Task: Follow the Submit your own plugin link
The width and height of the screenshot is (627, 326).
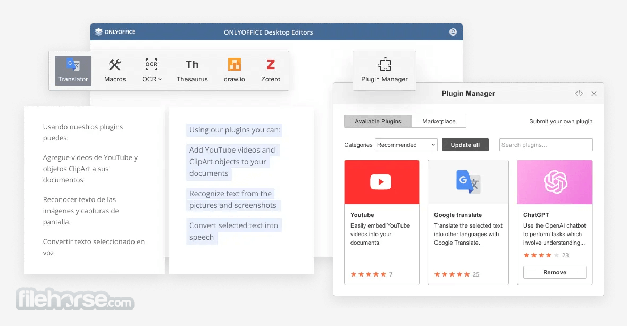Action: (x=561, y=121)
